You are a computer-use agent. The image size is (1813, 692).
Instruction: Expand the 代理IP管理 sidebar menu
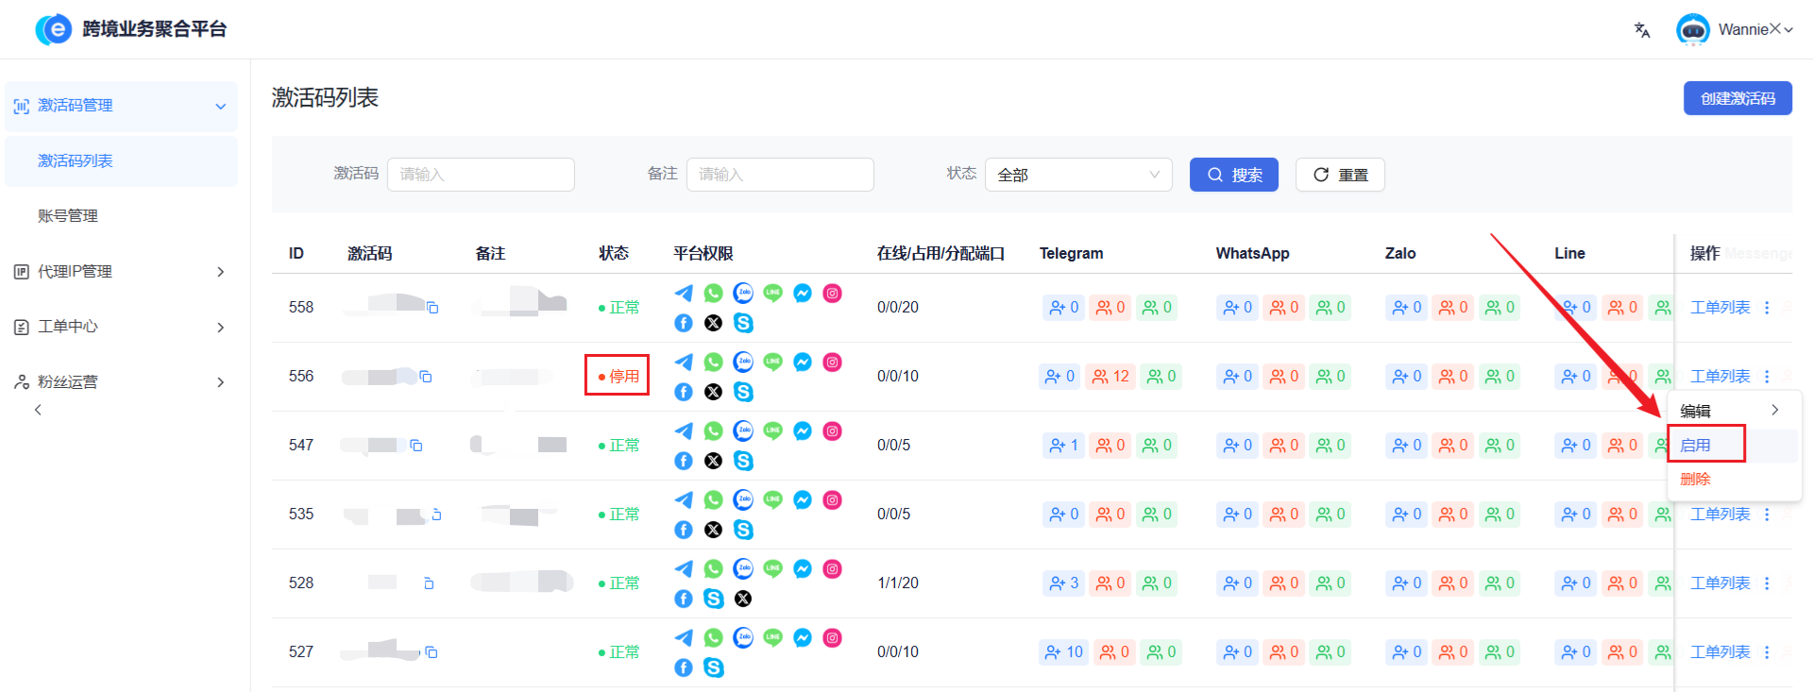[121, 272]
